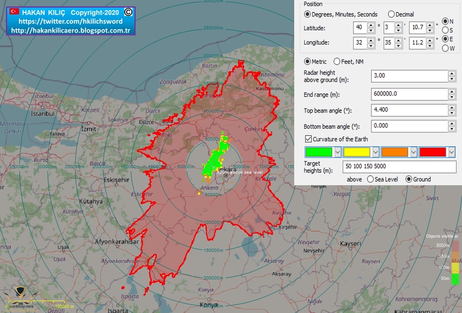Image resolution: width=462 pixels, height=313 pixels.
Task: Click the Target heights input field
Action: [x=399, y=166]
